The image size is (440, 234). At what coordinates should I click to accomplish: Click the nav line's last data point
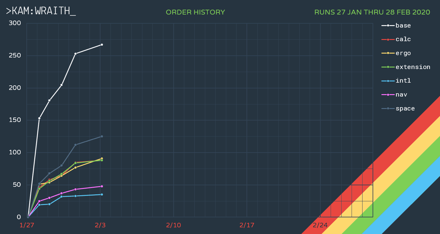102,186
